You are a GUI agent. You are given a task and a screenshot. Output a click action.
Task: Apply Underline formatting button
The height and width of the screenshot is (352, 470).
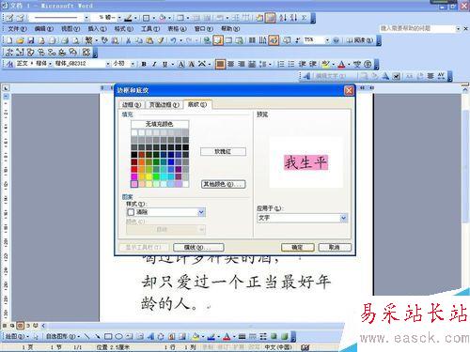[164, 64]
